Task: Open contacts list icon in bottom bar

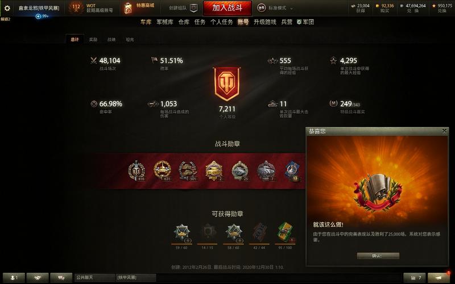Action: point(14,278)
